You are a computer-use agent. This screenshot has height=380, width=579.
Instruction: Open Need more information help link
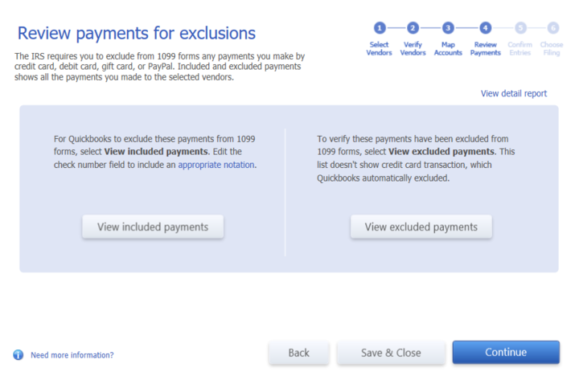tap(72, 355)
